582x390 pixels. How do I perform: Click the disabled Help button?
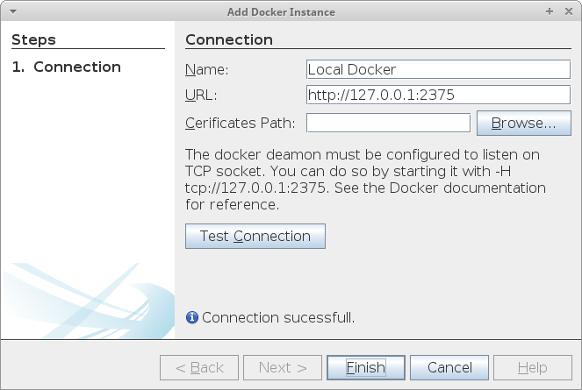(x=533, y=368)
